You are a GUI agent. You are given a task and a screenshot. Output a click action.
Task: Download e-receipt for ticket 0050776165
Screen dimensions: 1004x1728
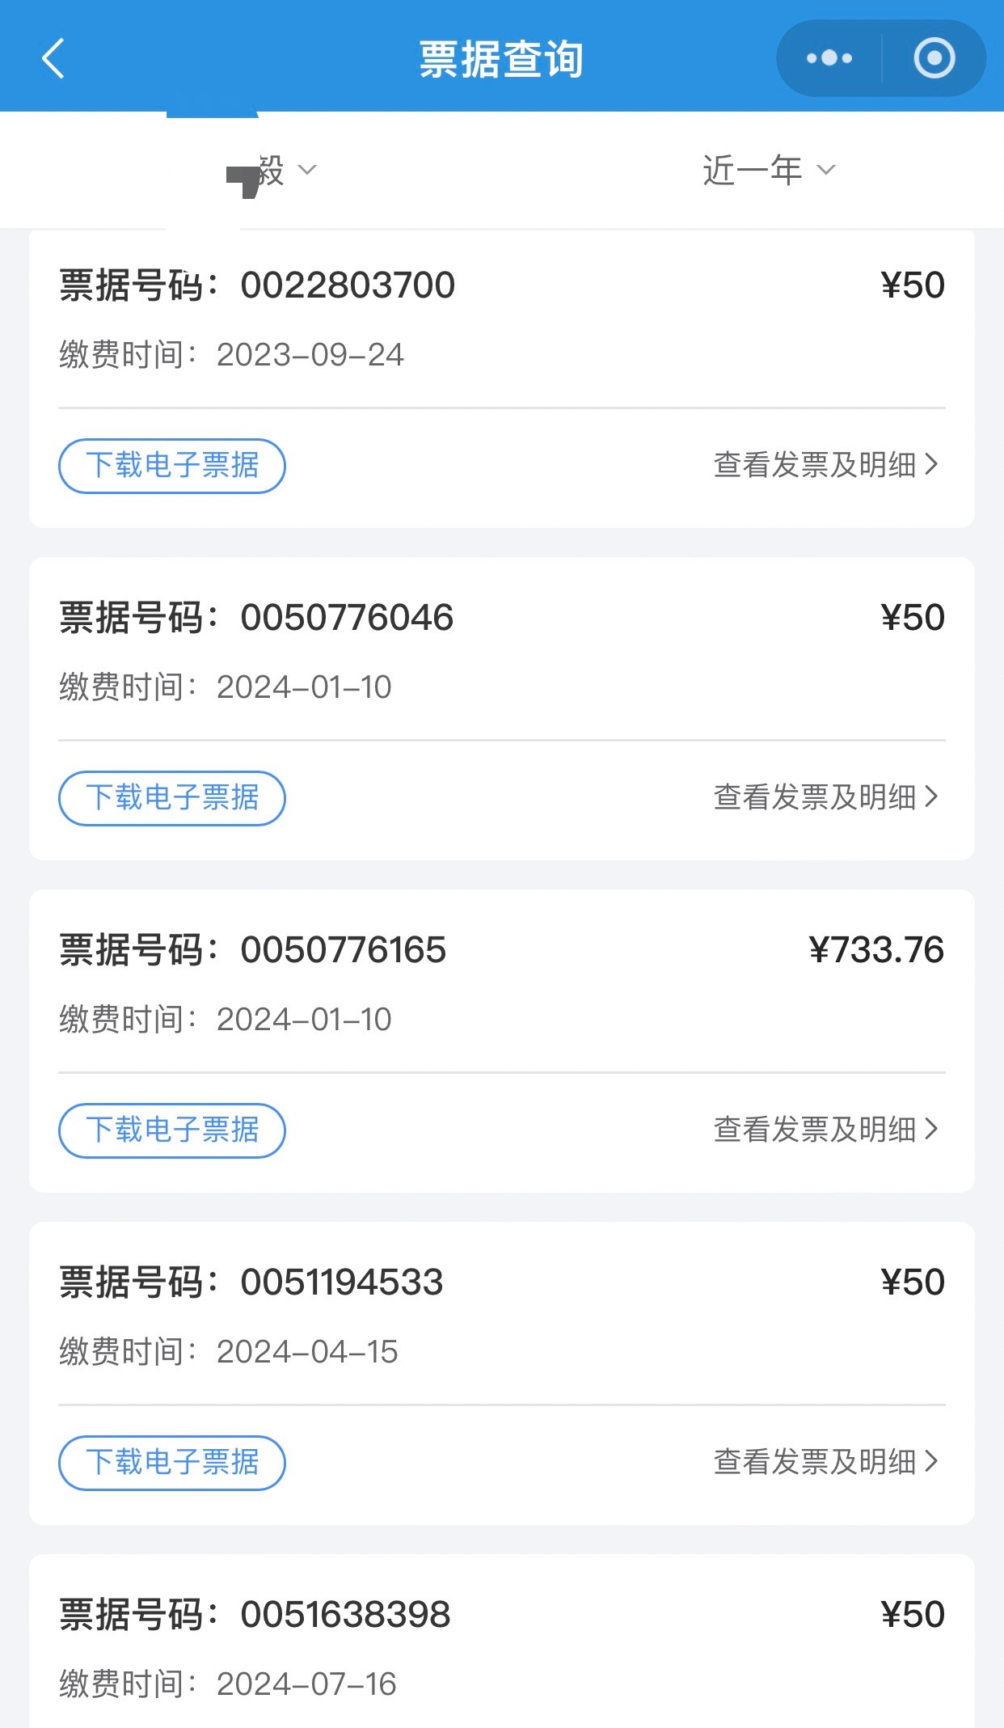pos(172,1130)
